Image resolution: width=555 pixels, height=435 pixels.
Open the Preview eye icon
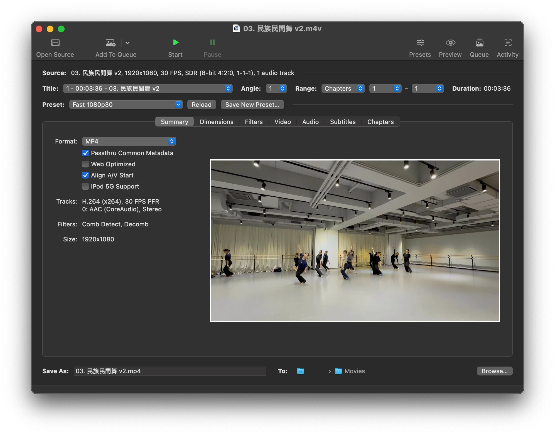(x=450, y=43)
